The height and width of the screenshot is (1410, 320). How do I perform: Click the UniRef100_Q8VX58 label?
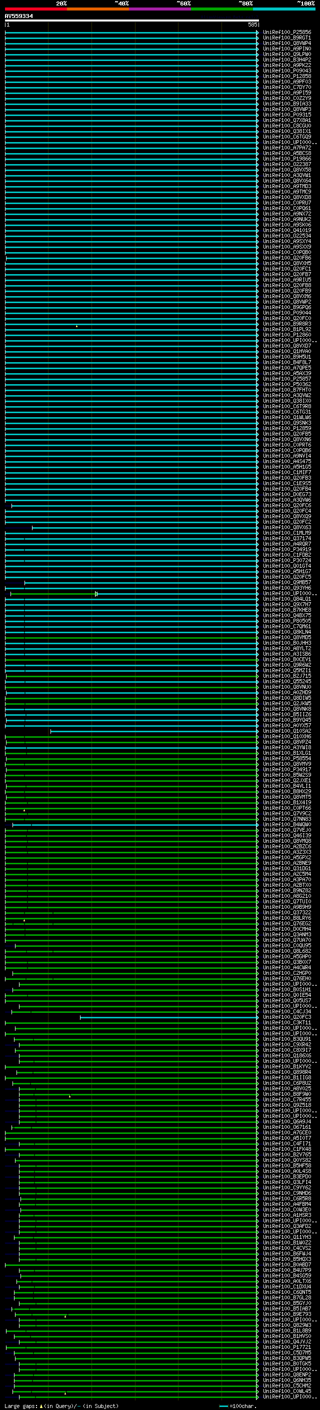pos(287,170)
